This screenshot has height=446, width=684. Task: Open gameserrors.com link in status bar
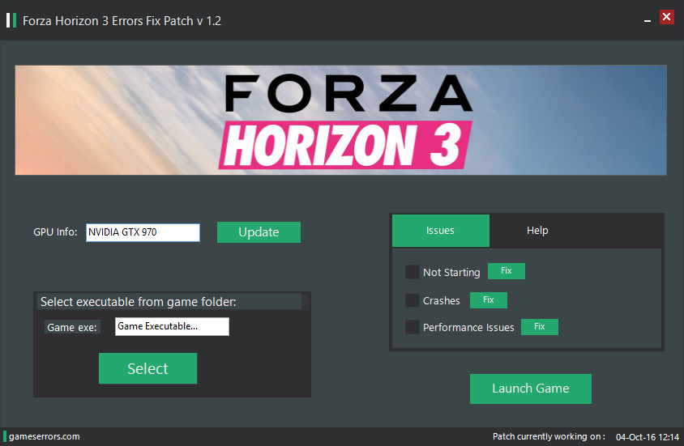coord(44,436)
